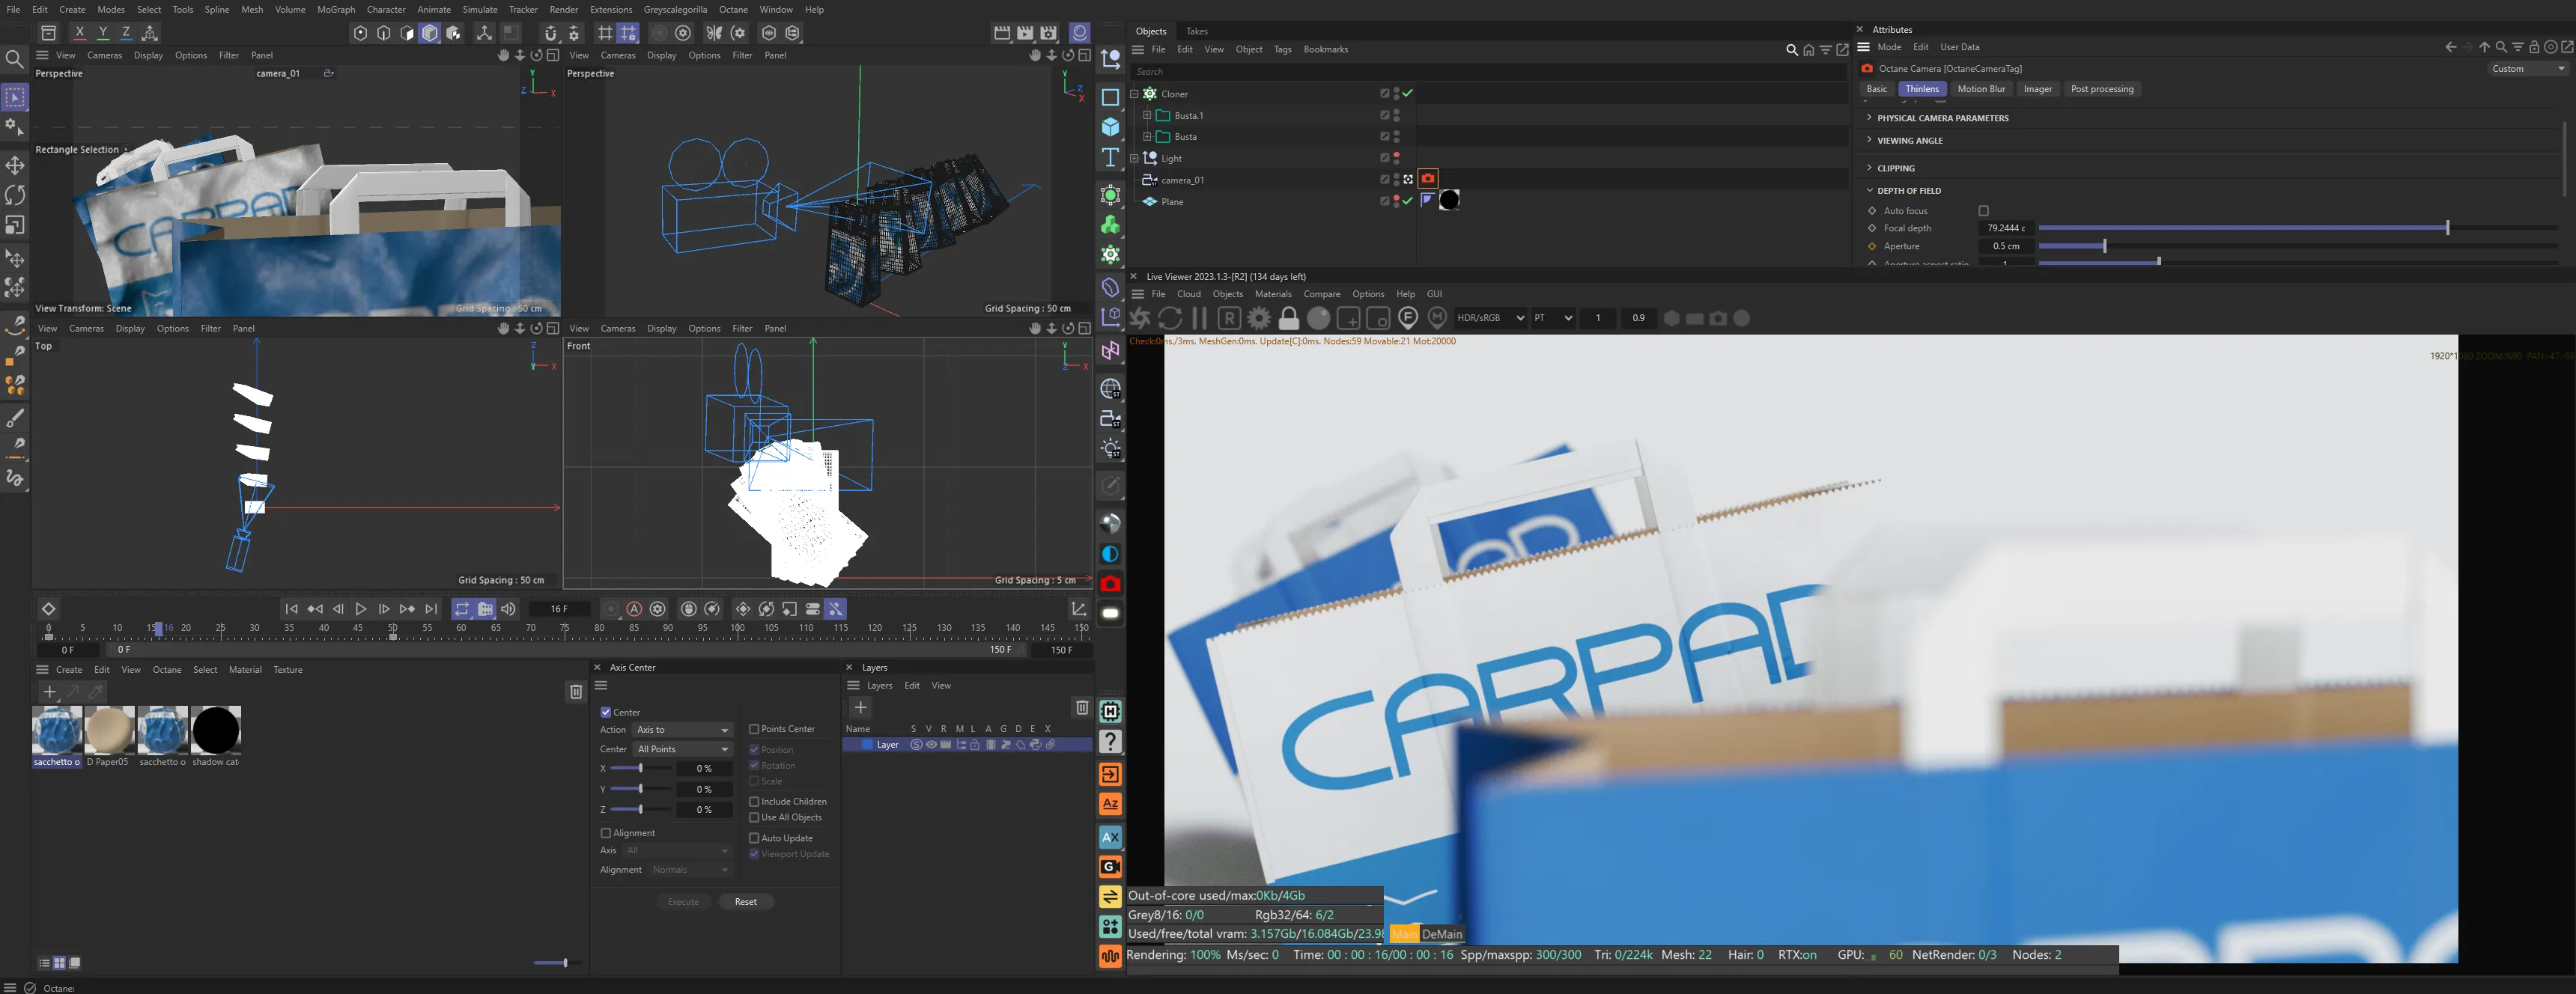Click the red Octane icon in side palette
The width and height of the screenshot is (2576, 994).
point(1110,583)
